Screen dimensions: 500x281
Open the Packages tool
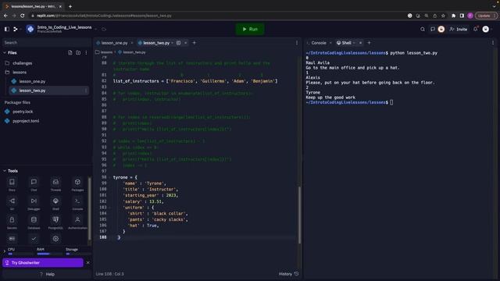pos(77,184)
